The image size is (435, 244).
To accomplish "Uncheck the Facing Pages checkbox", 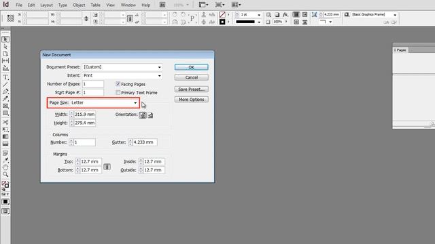I will pos(118,84).
